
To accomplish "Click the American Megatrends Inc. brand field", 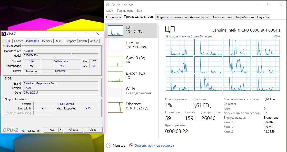I will coord(61,83).
